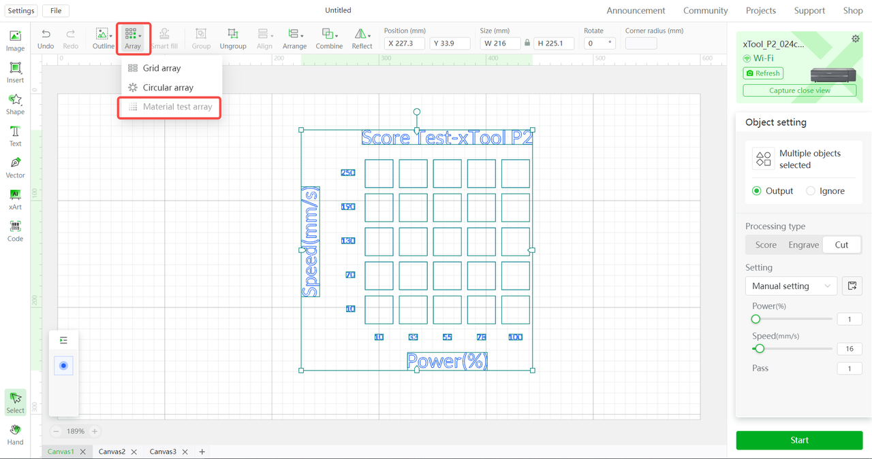Screen dimensions: 872x459
Task: Open the Community link
Action: [x=706, y=11]
